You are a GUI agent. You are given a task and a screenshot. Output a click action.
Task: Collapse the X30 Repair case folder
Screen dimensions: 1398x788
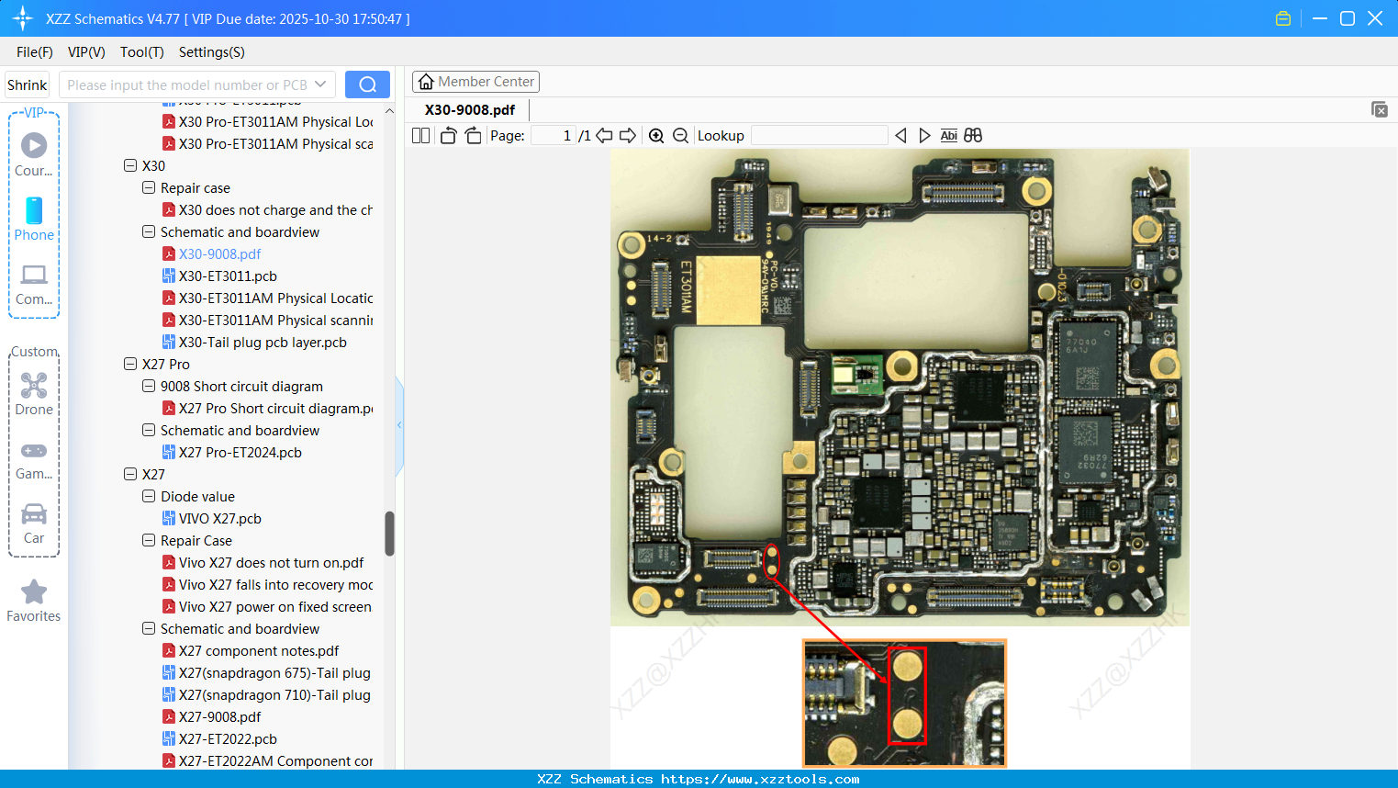(x=149, y=188)
